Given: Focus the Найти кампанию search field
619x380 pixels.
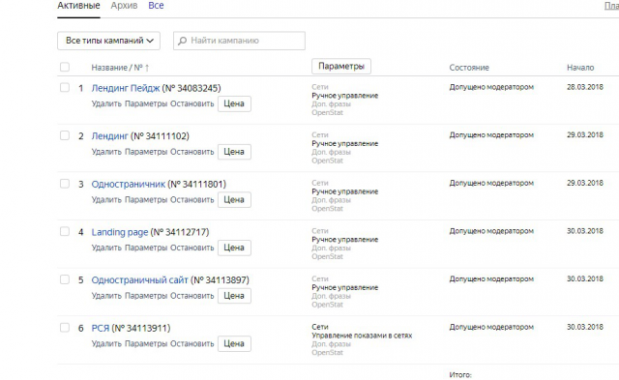Looking at the screenshot, I should 239,41.
